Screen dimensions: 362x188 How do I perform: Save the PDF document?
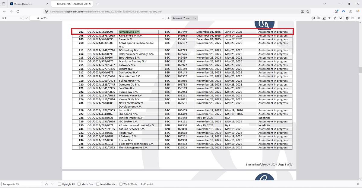pyautogui.click(x=353, y=18)
